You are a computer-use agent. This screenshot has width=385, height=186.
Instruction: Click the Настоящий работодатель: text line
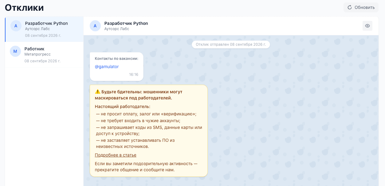(122, 107)
